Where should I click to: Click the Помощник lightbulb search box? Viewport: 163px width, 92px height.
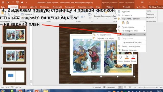[141, 7]
